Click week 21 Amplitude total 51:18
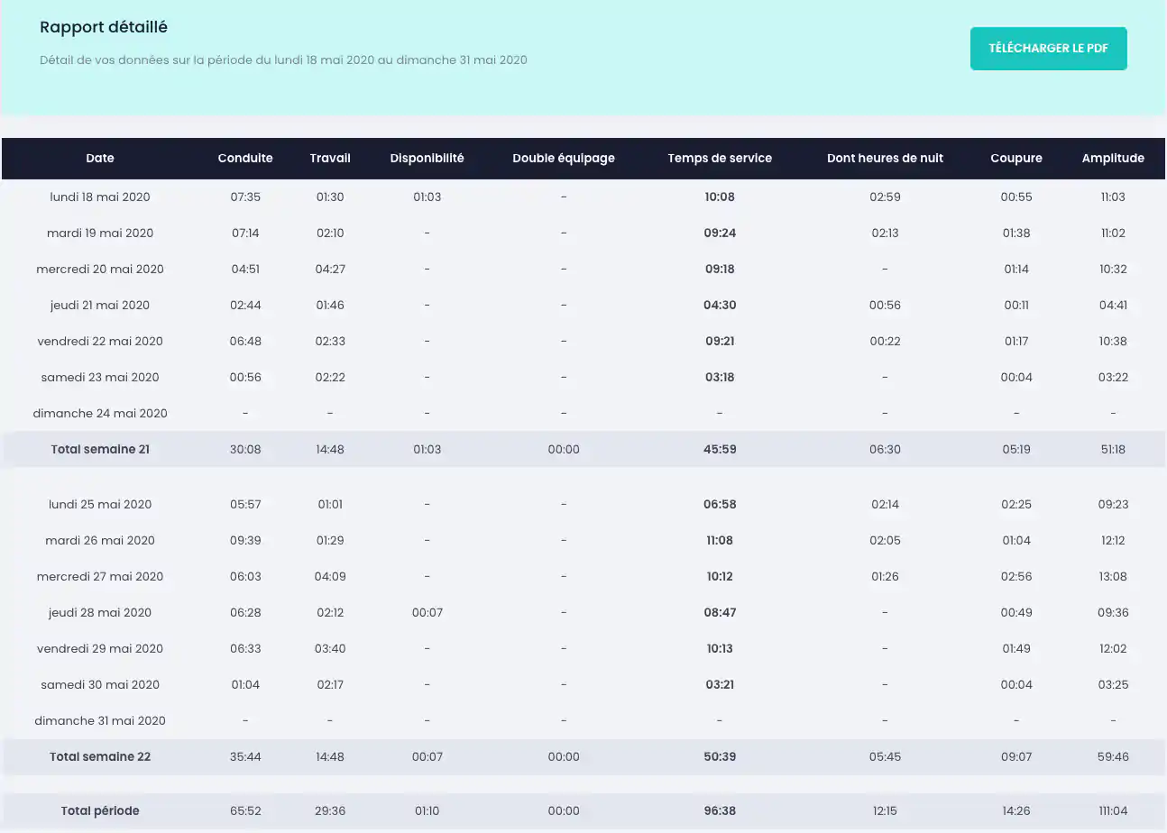The image size is (1167, 833). 1113,449
